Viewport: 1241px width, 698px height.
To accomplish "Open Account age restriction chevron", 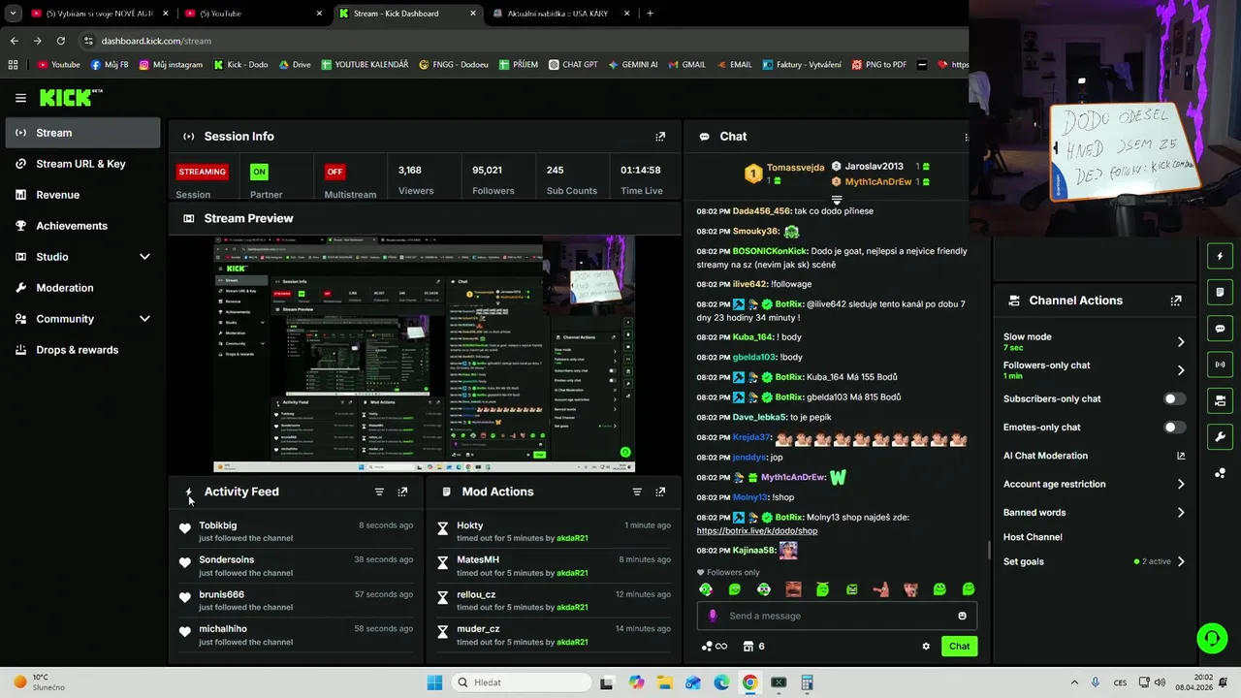I will pyautogui.click(x=1181, y=484).
